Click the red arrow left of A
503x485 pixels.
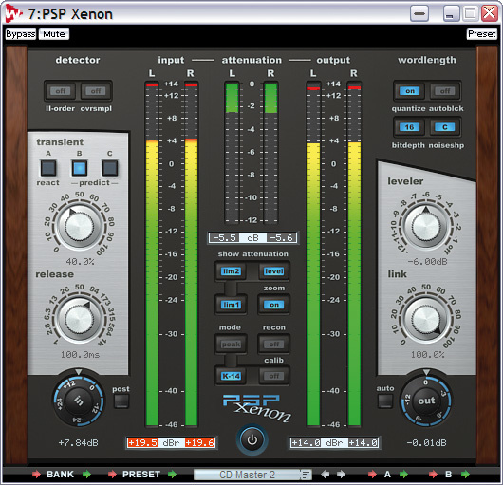tap(372, 475)
